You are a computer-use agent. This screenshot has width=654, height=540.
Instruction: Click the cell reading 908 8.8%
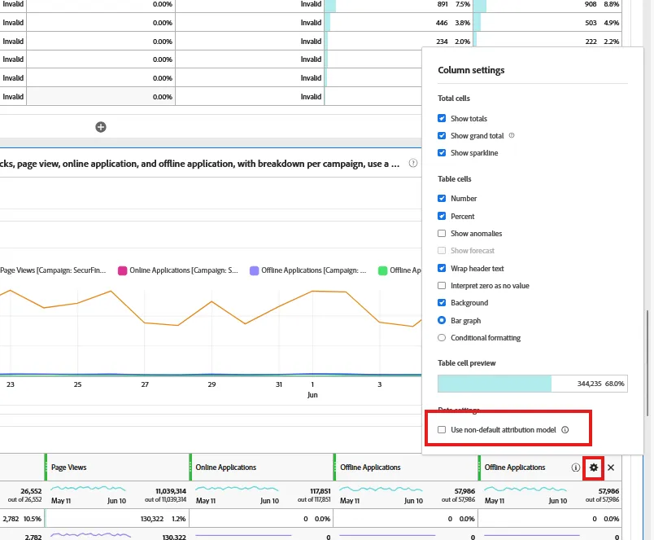pyautogui.click(x=547, y=4)
